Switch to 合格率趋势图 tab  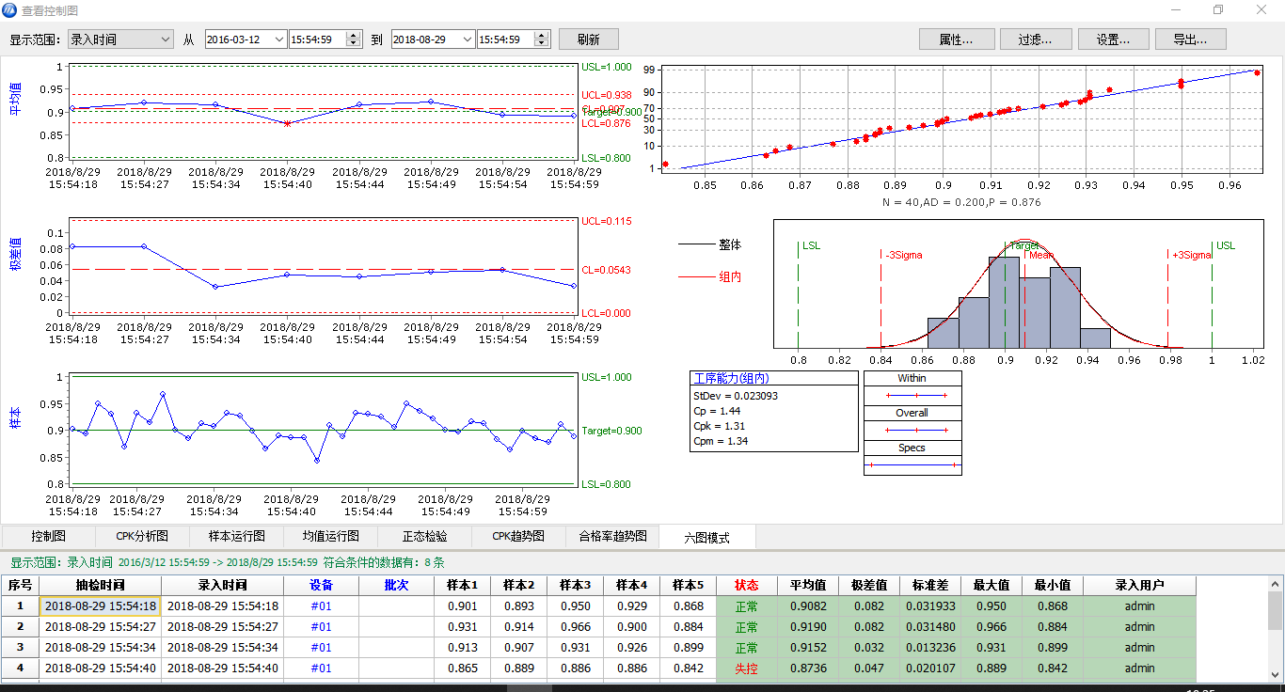[612, 537]
